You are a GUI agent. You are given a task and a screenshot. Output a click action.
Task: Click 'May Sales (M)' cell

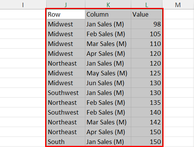[108, 73]
